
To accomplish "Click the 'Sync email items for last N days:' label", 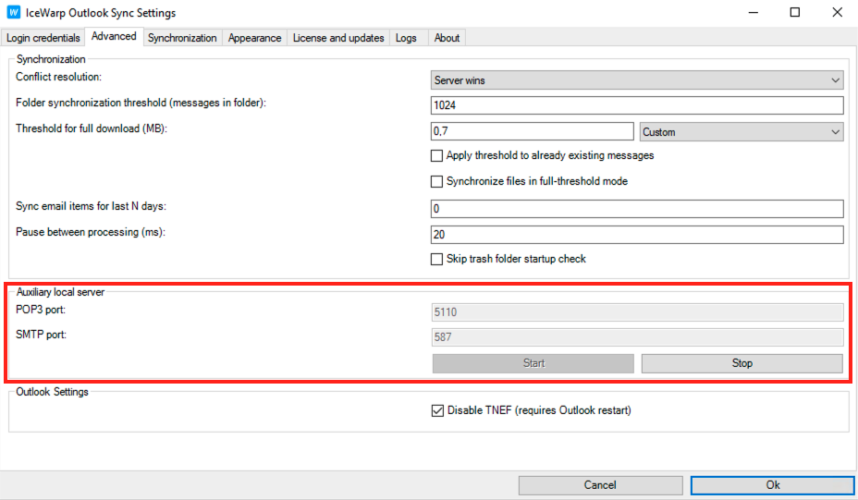I will point(91,206).
